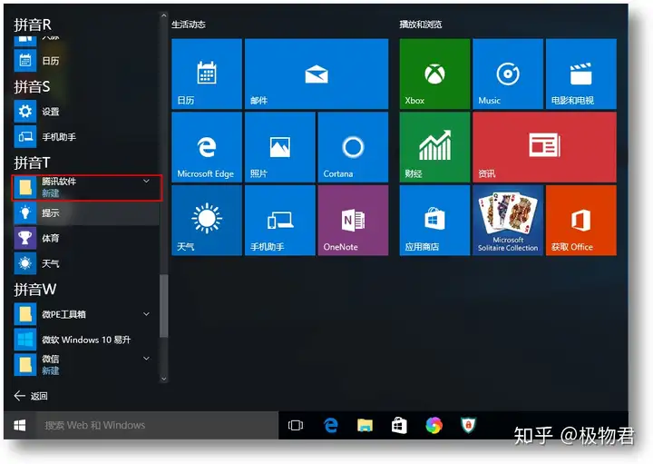Open the 邮件 mail tile
Image resolution: width=653 pixels, height=464 pixels.
coord(317,74)
